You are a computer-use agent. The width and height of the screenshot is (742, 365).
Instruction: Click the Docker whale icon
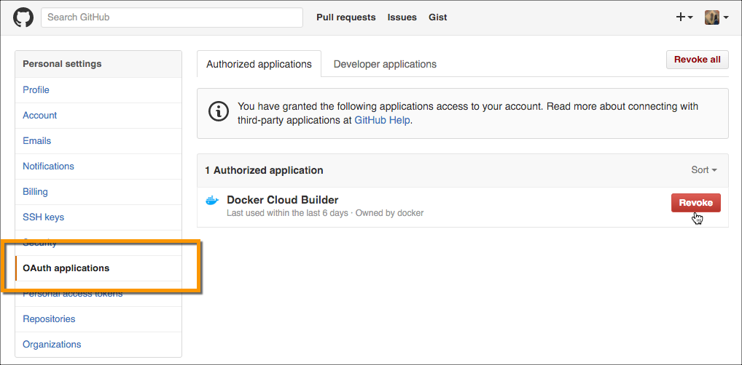(212, 201)
